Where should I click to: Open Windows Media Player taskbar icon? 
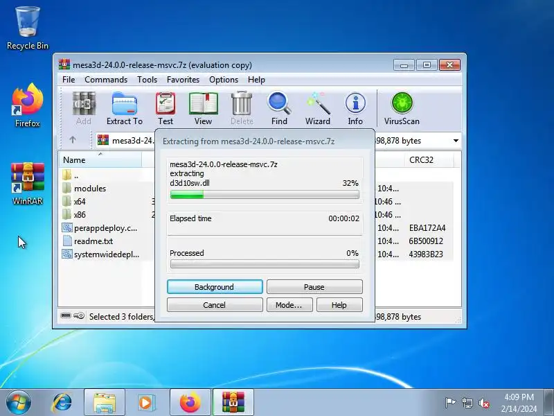tap(145, 403)
